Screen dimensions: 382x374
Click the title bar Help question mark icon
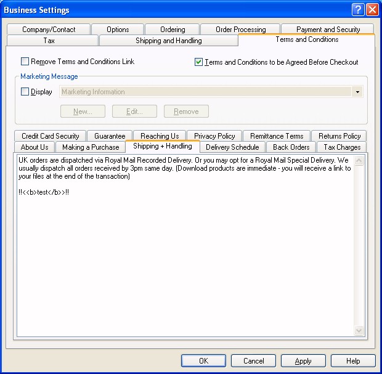[x=358, y=10]
